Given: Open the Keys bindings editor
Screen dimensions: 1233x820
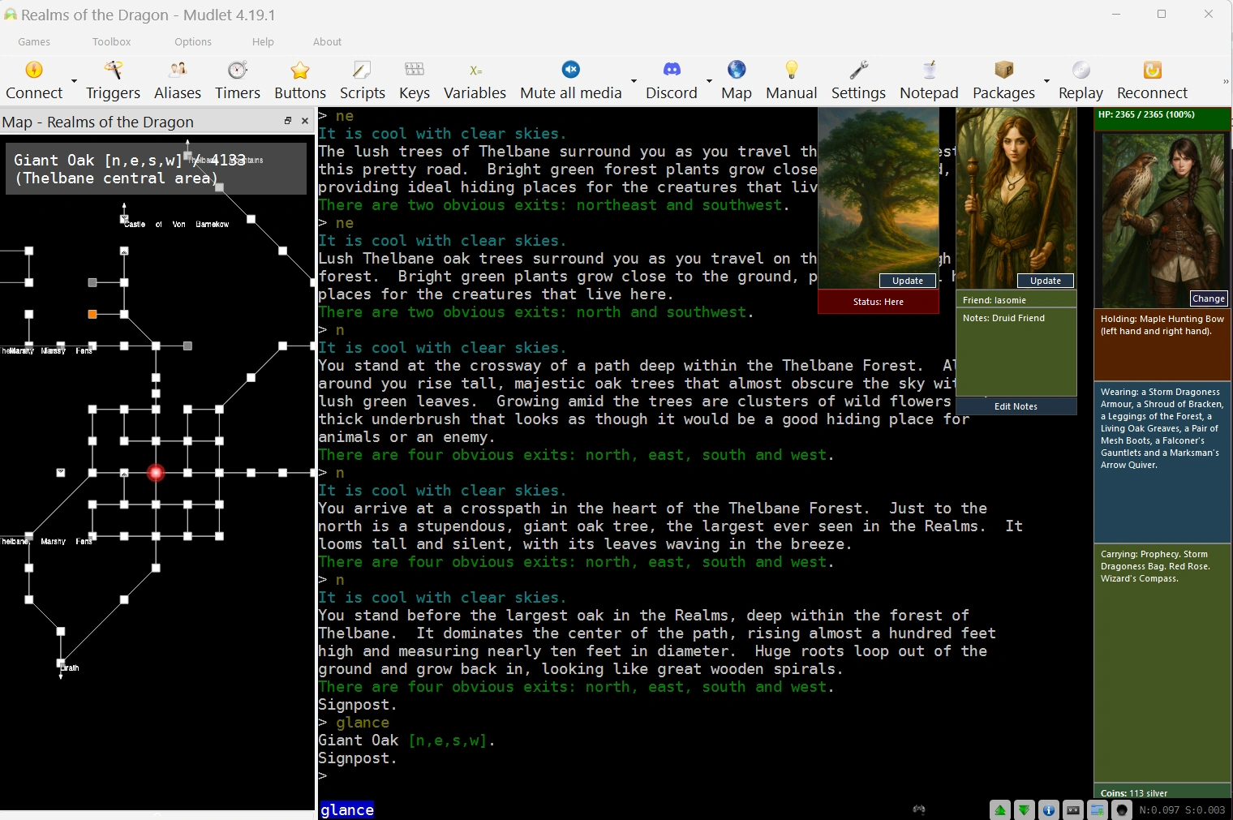Looking at the screenshot, I should click(415, 80).
